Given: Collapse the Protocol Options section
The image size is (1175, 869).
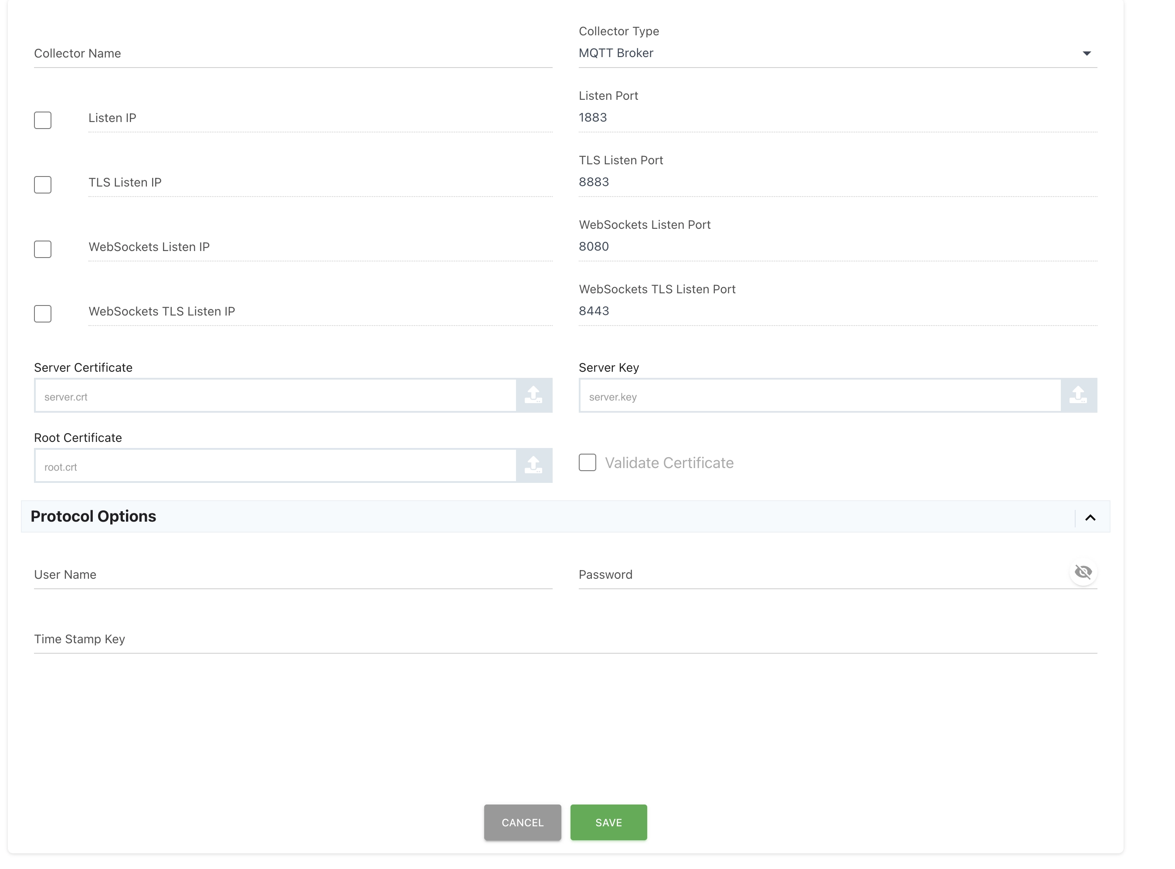Looking at the screenshot, I should coord(1089,517).
